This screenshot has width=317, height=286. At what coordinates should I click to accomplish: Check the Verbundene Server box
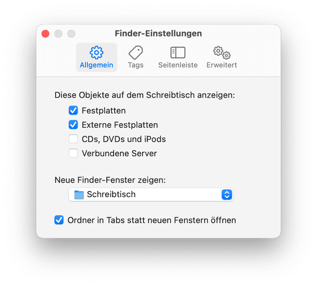tap(73, 153)
